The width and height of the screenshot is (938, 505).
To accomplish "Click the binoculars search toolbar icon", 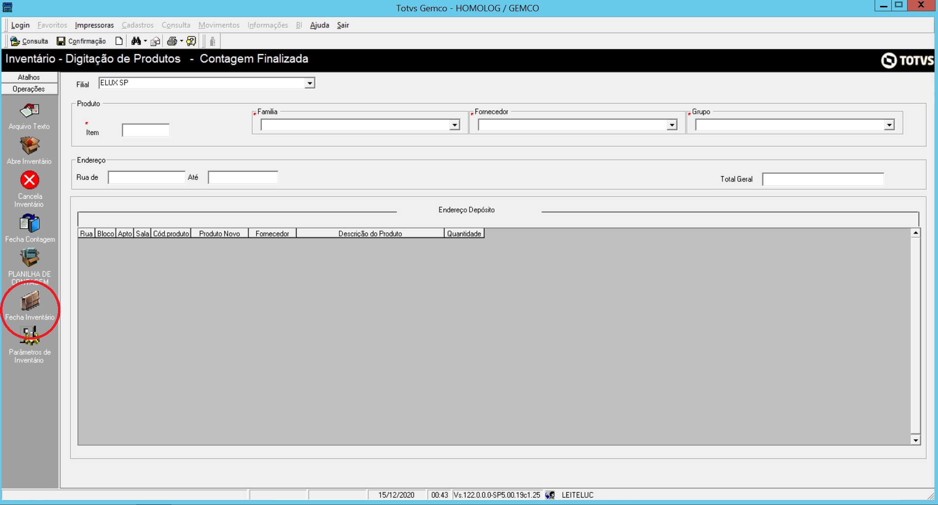I will click(136, 41).
